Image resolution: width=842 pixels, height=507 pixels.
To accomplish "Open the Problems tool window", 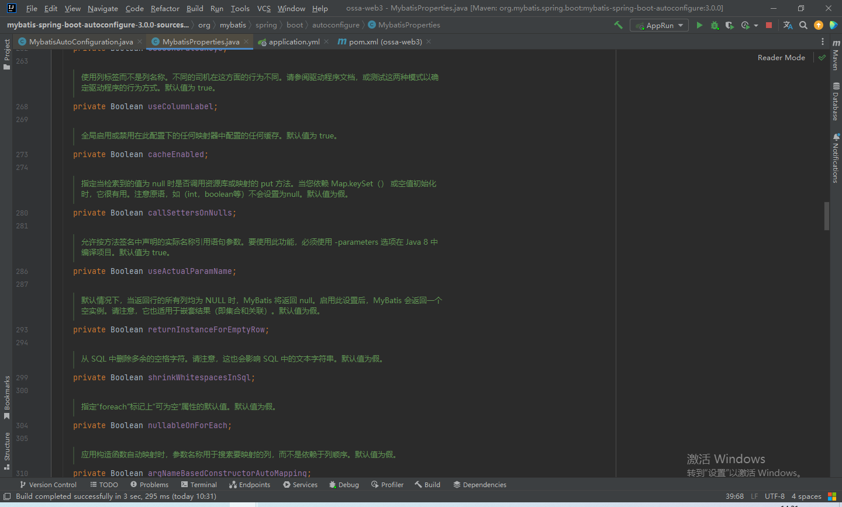I will [149, 485].
